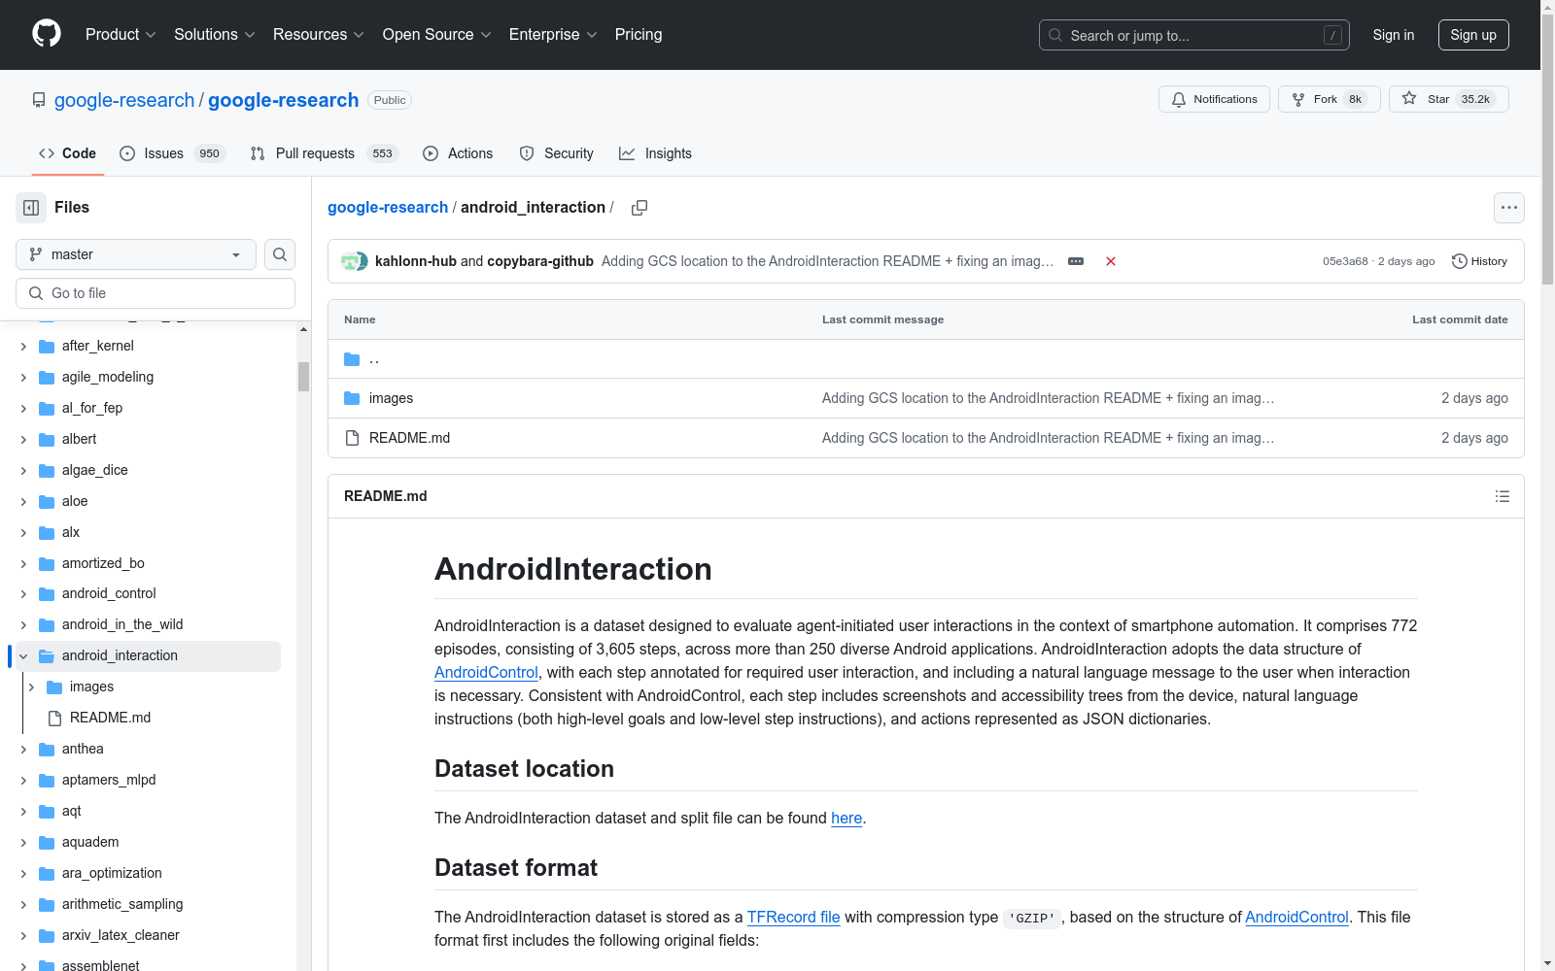
Task: Search files using the magnifier button
Action: click(280, 254)
